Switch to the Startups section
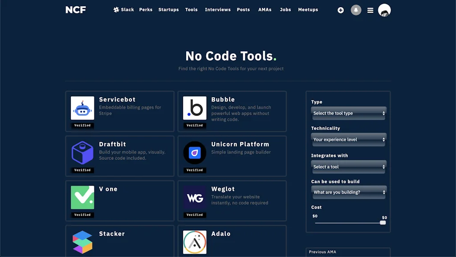Image resolution: width=456 pixels, height=257 pixels. click(168, 9)
